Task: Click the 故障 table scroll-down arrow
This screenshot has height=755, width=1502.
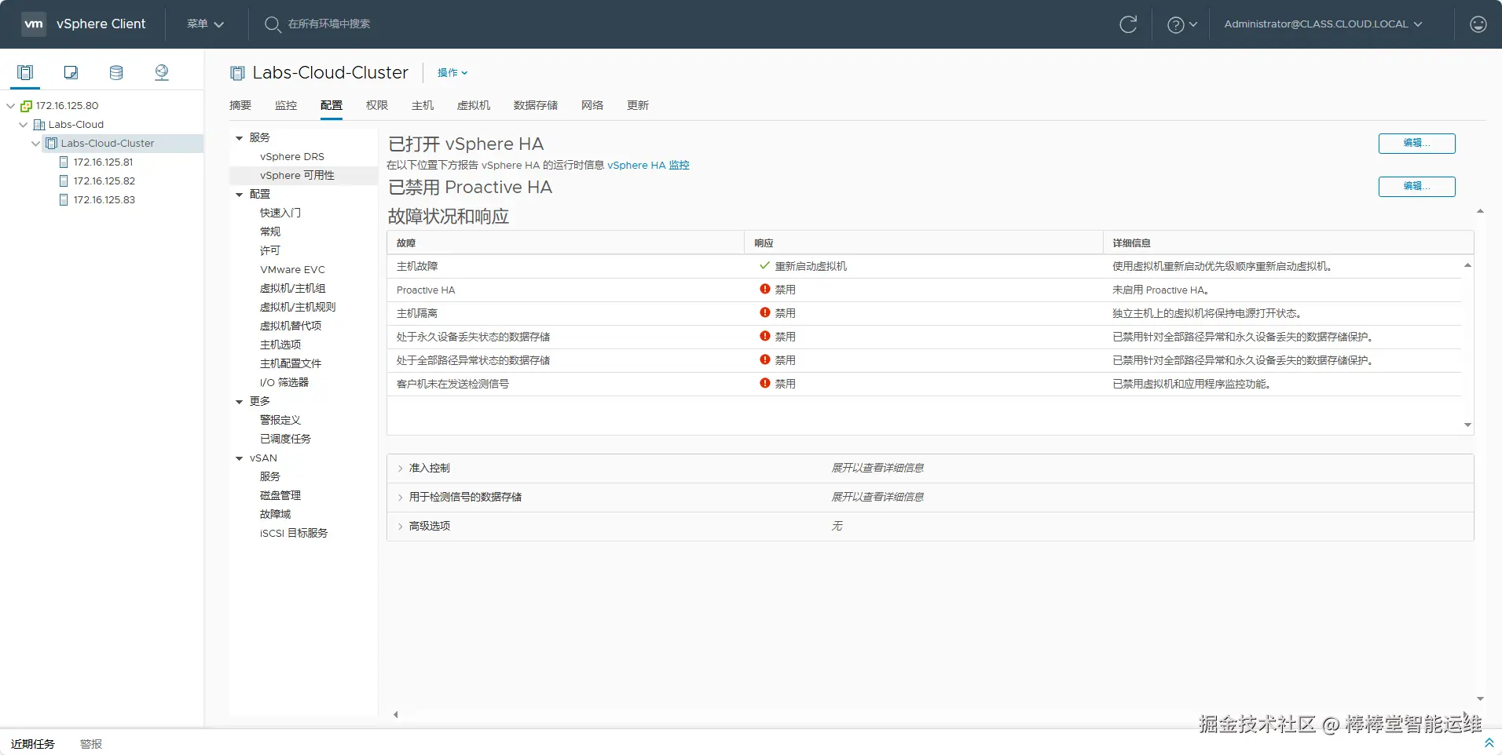Action: click(1467, 425)
